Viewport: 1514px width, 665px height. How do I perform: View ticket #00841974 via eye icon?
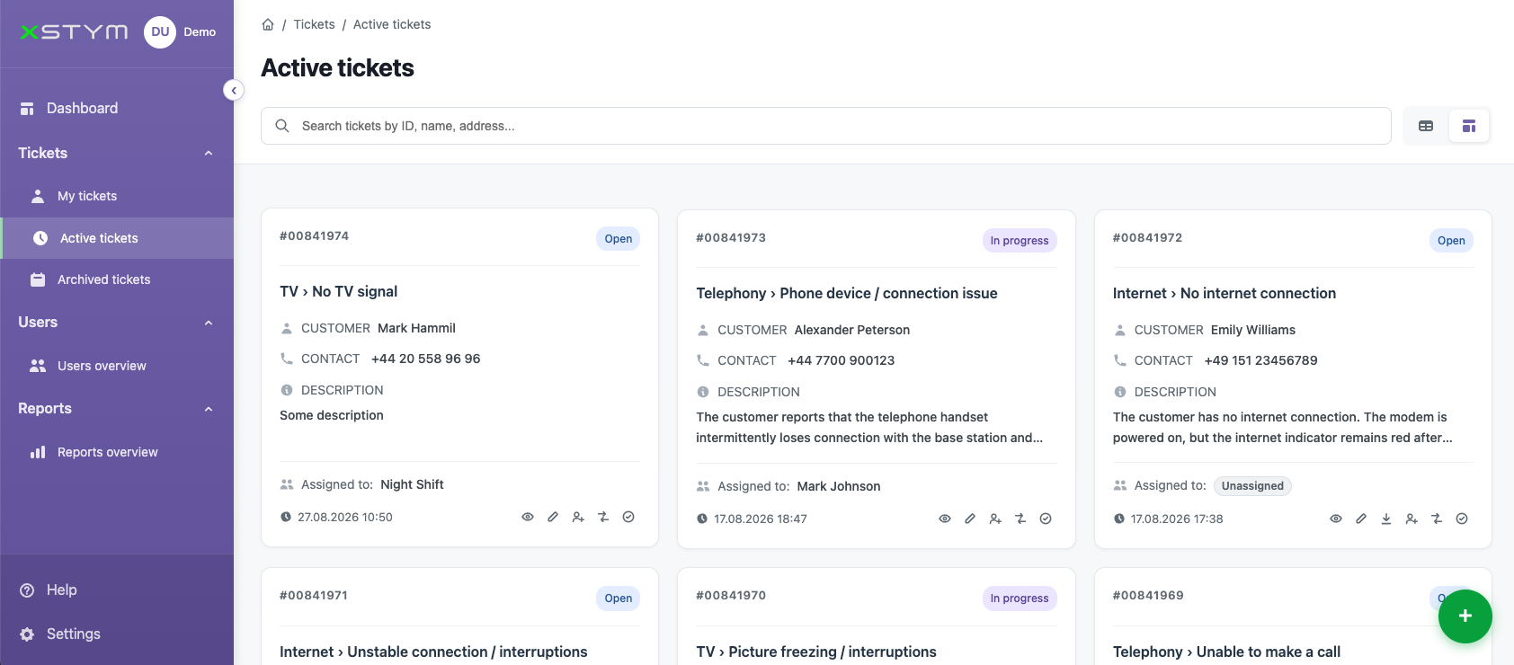click(528, 517)
